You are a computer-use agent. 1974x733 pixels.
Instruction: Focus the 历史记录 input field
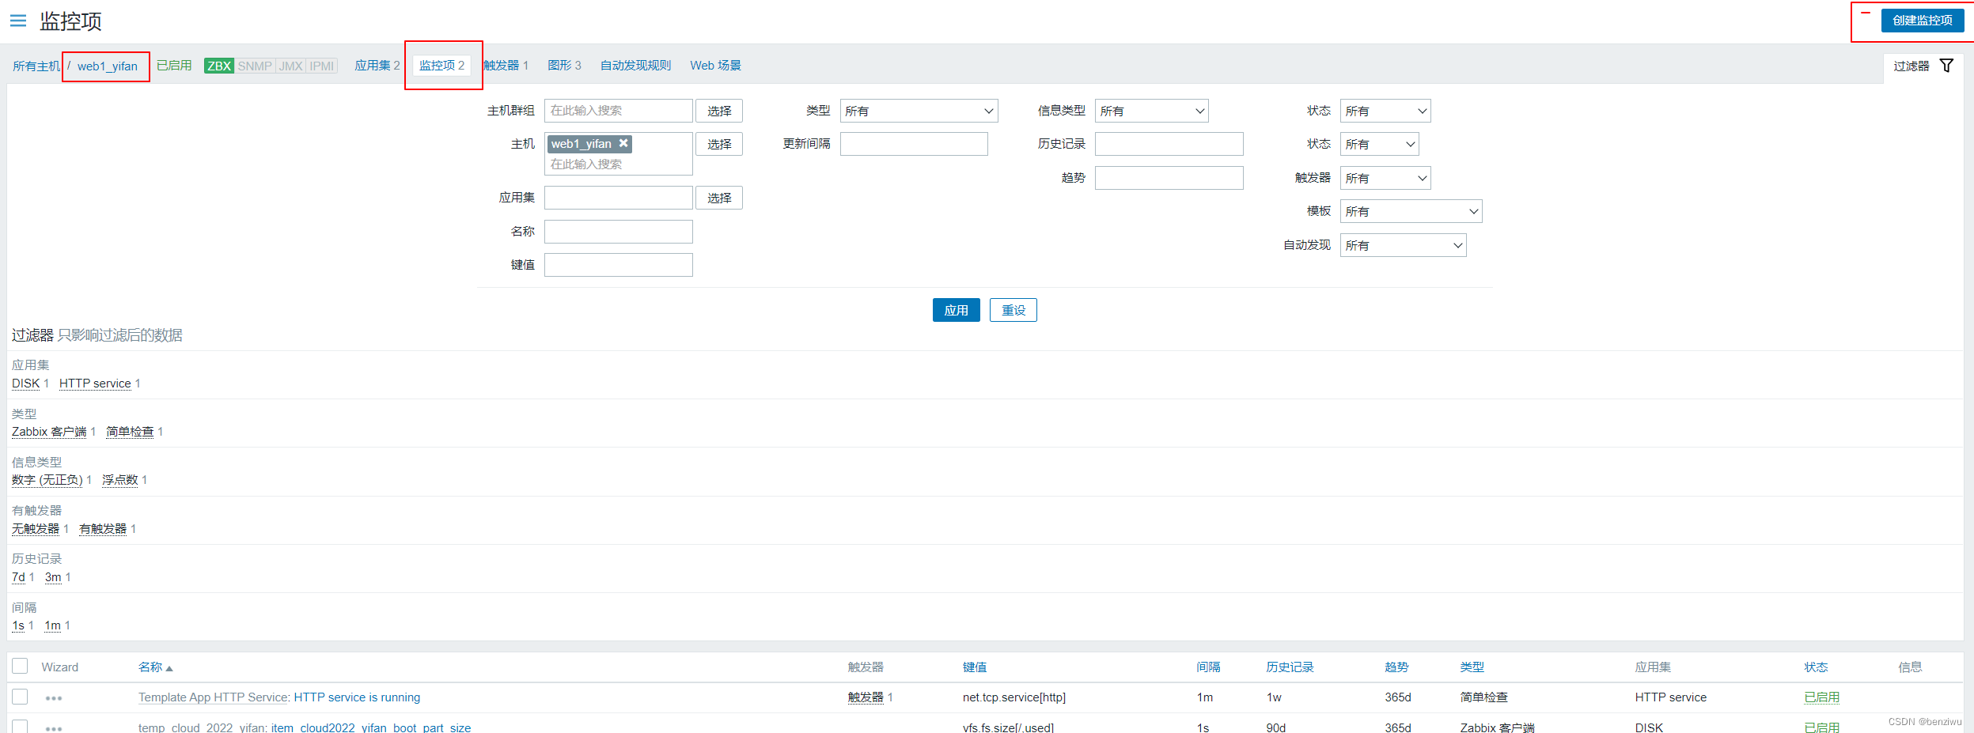click(x=1169, y=144)
